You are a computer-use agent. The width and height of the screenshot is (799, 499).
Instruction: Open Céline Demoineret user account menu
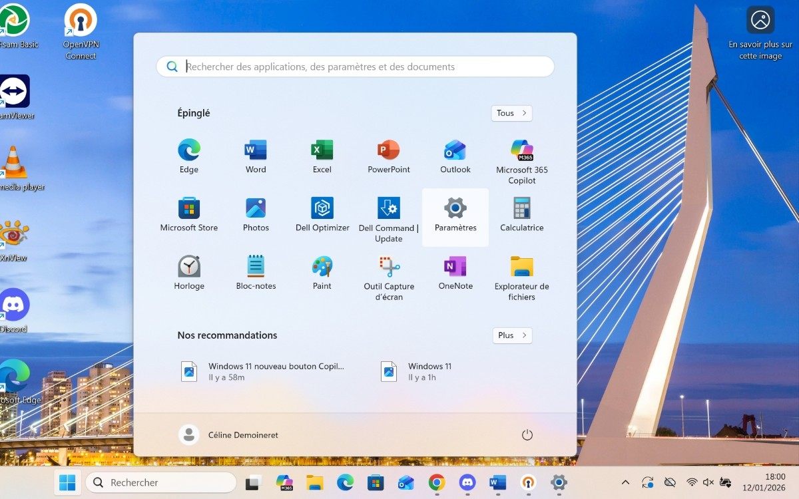click(x=228, y=435)
